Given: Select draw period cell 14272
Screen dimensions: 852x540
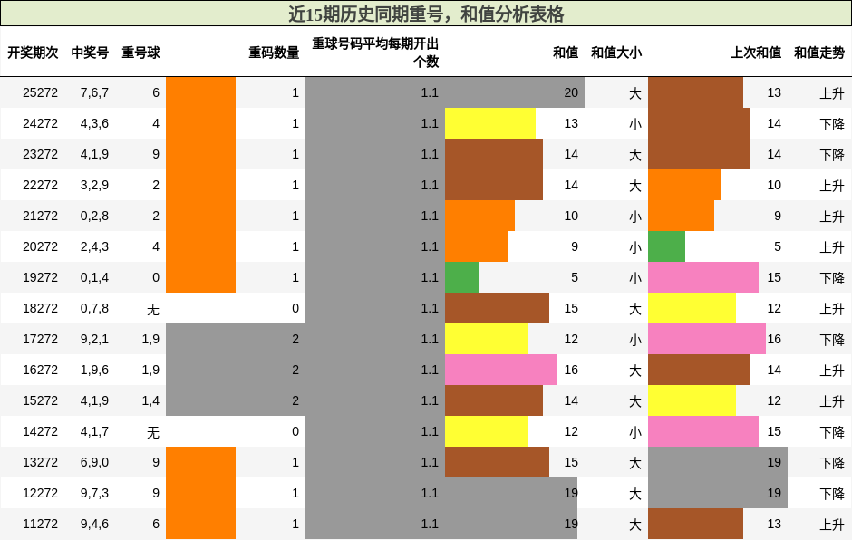Looking at the screenshot, I should 40,431.
